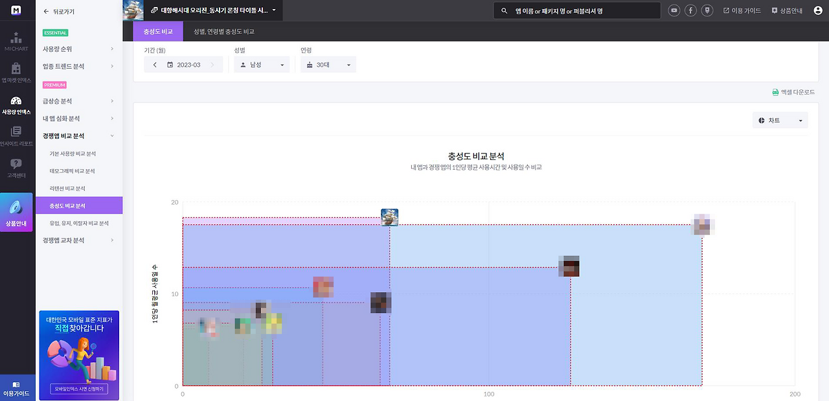The width and height of the screenshot is (829, 401).
Task: Open the 2023-03 date picker
Action: [184, 65]
